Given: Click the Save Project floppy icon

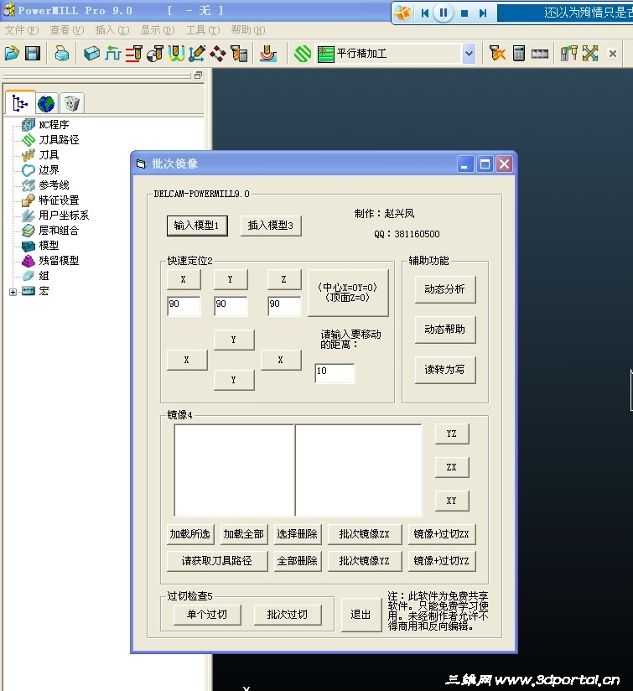Looking at the screenshot, I should coord(33,54).
